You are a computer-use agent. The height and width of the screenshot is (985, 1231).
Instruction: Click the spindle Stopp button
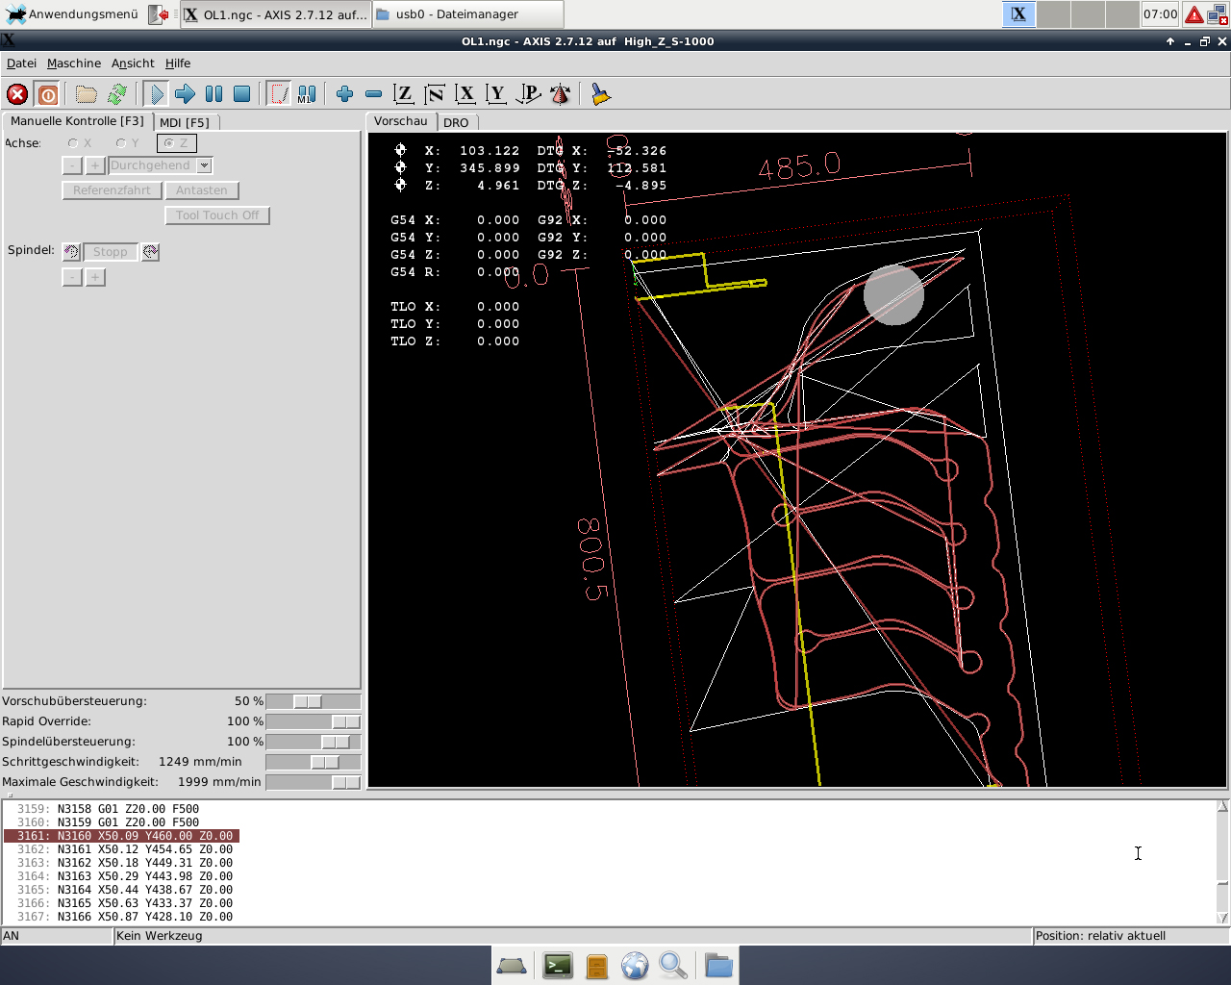point(111,252)
